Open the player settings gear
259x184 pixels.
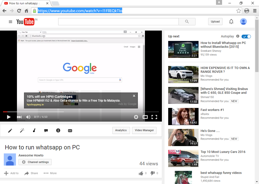pos(136,117)
